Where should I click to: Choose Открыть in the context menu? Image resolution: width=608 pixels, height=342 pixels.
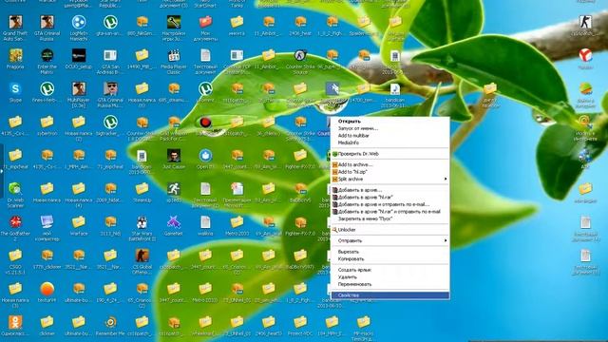coord(390,122)
